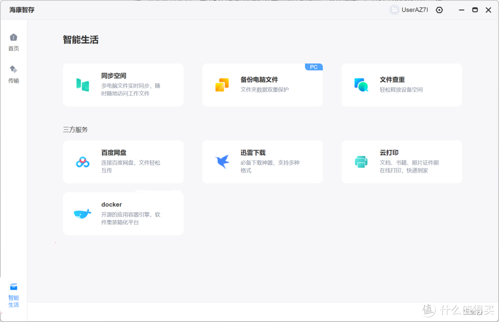The image size is (499, 322).
Task: Open 传输 transfers via sidebar icon
Action: click(13, 70)
